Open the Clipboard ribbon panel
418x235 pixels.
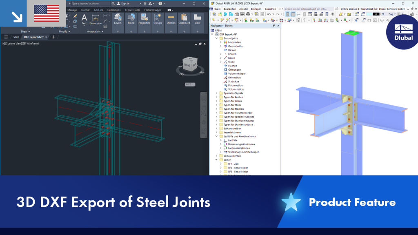click(x=184, y=20)
